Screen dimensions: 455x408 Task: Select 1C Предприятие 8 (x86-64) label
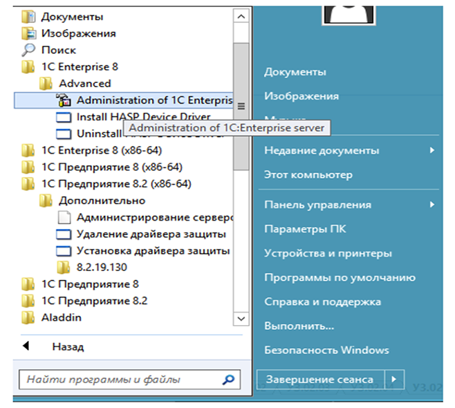click(x=112, y=167)
